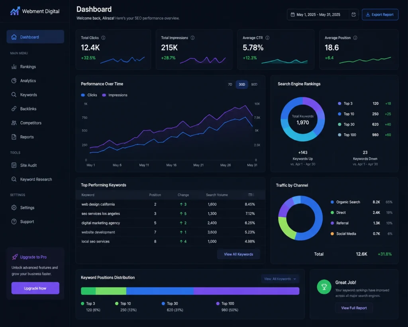Click the Organic Search blue legend dot
This screenshot has height=327, width=408.
[332, 202]
